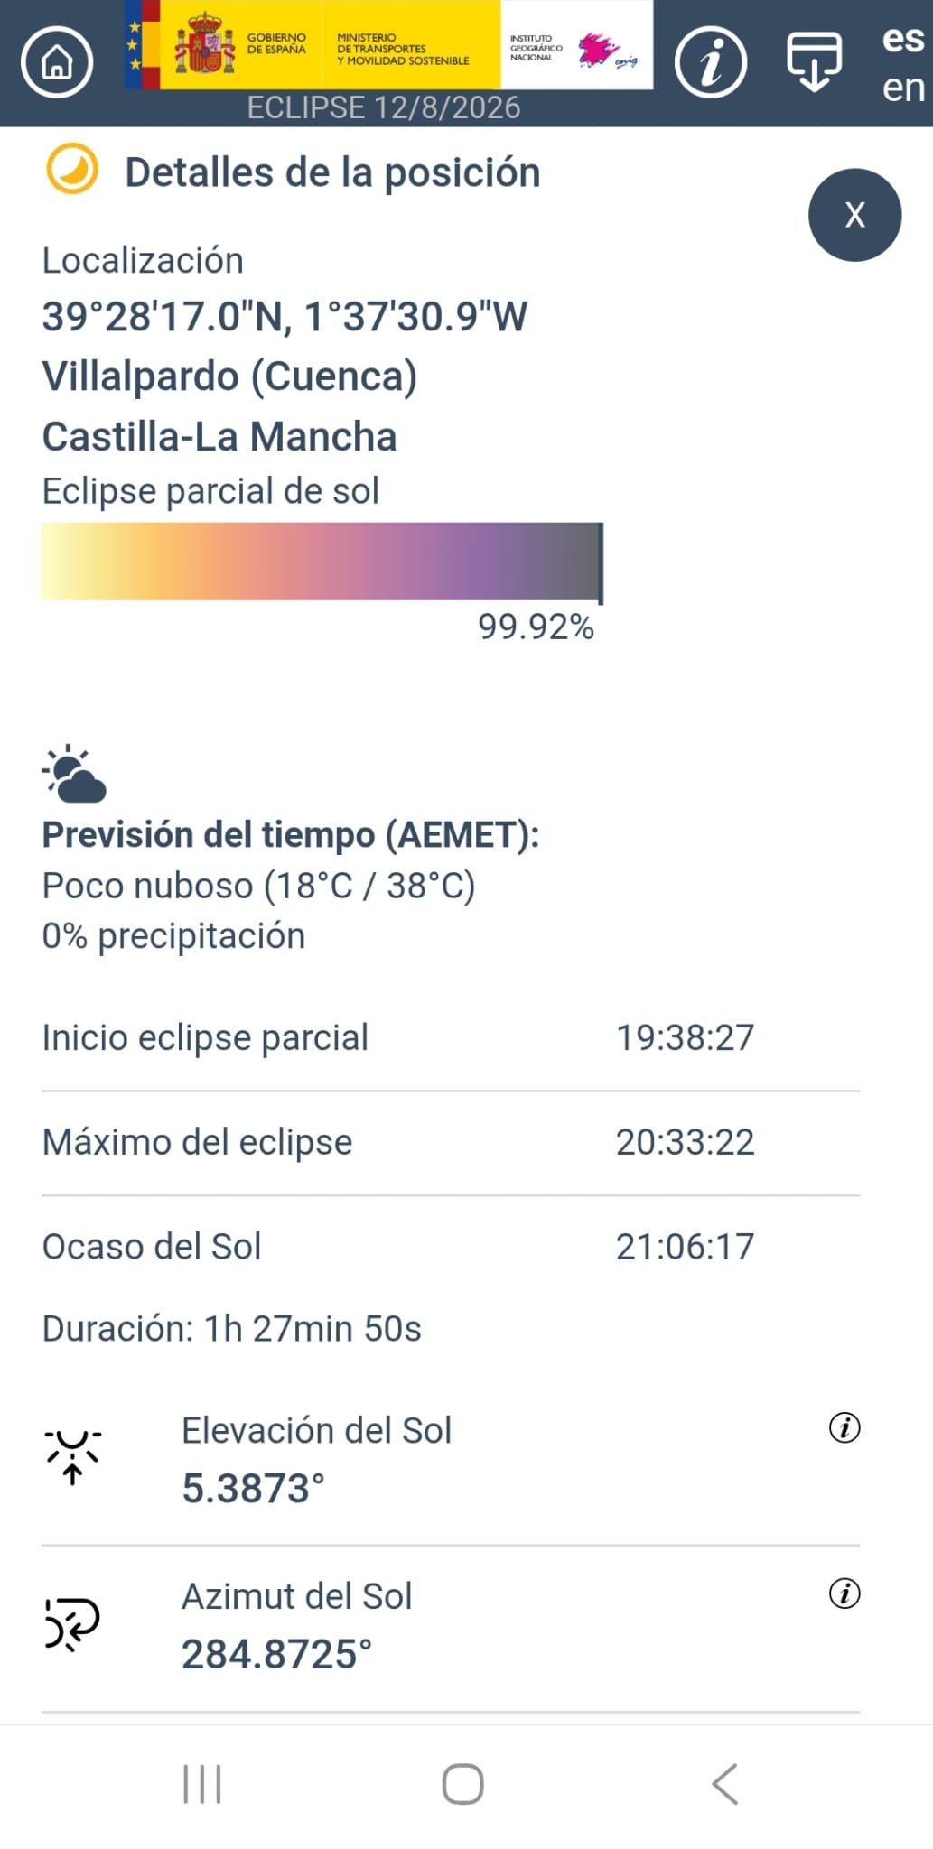Show info for Elevación del Sol

844,1427
